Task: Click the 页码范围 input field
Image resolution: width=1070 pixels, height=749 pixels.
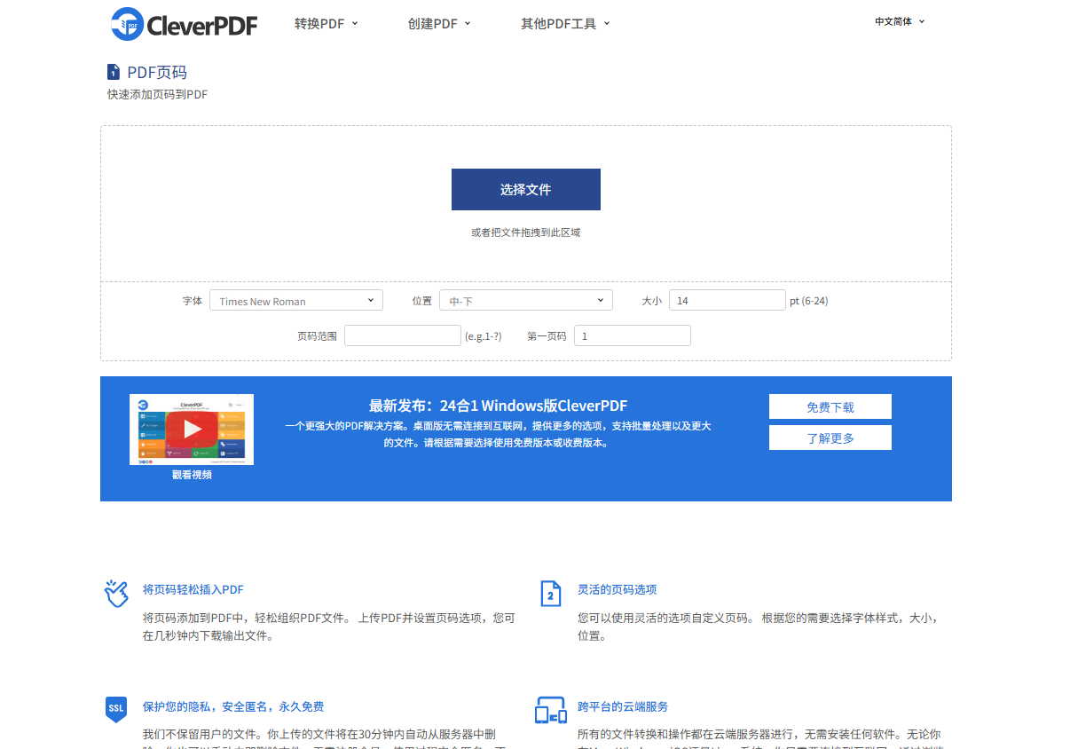Action: click(402, 336)
